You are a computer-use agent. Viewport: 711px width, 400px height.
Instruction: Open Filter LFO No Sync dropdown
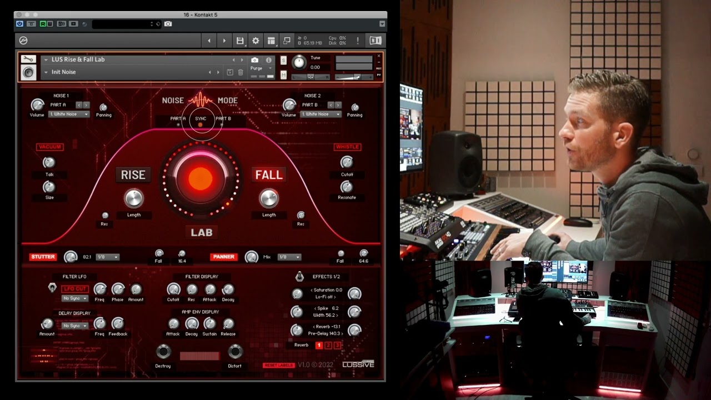pyautogui.click(x=75, y=298)
